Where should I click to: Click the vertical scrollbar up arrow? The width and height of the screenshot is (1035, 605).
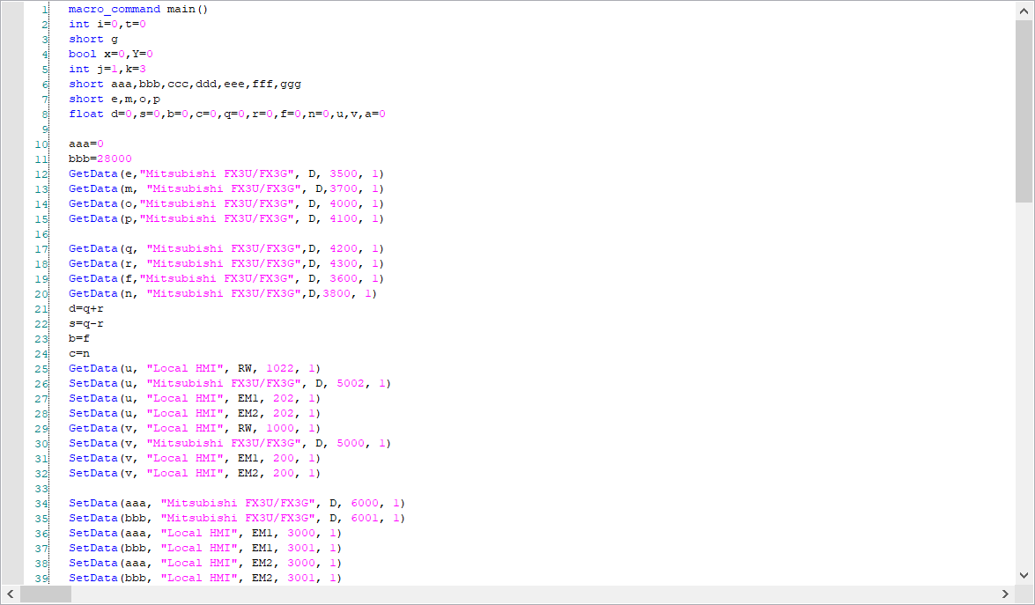1024,11
